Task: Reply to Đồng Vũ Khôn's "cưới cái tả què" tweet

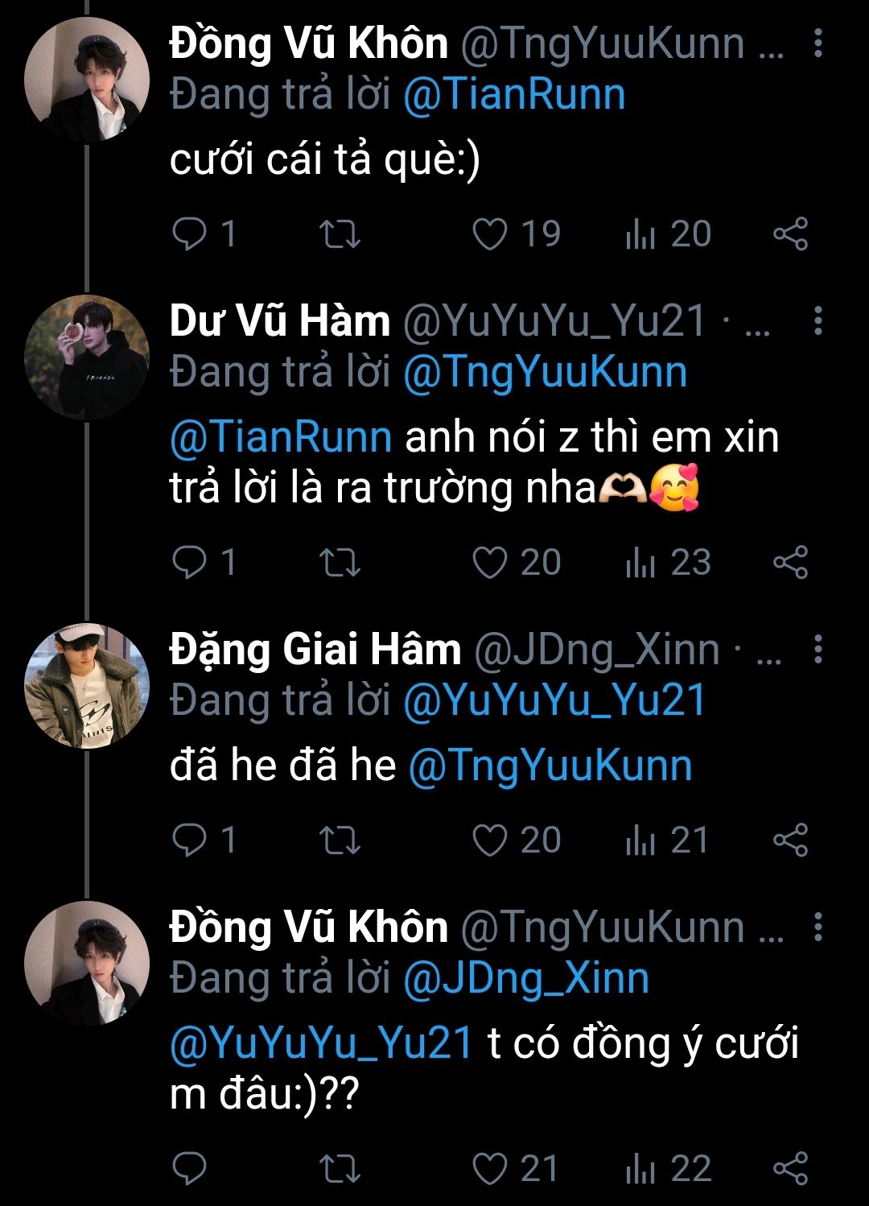Action: (191, 234)
